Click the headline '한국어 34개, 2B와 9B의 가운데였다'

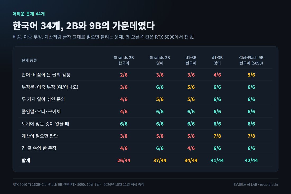coord(84,26)
